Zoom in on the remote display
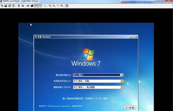173x111 pixels. tap(50, 6)
